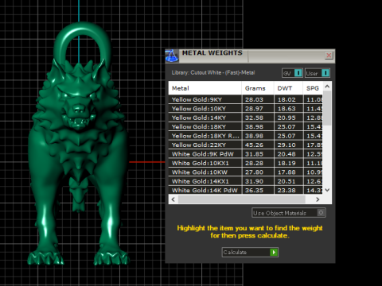Click the 28.03 grams value
Viewport: 382px width, 286px height.
point(254,100)
